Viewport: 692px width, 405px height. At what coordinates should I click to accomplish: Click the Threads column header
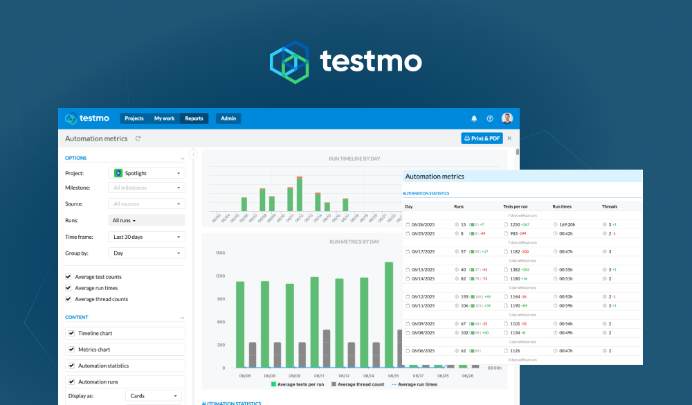610,206
